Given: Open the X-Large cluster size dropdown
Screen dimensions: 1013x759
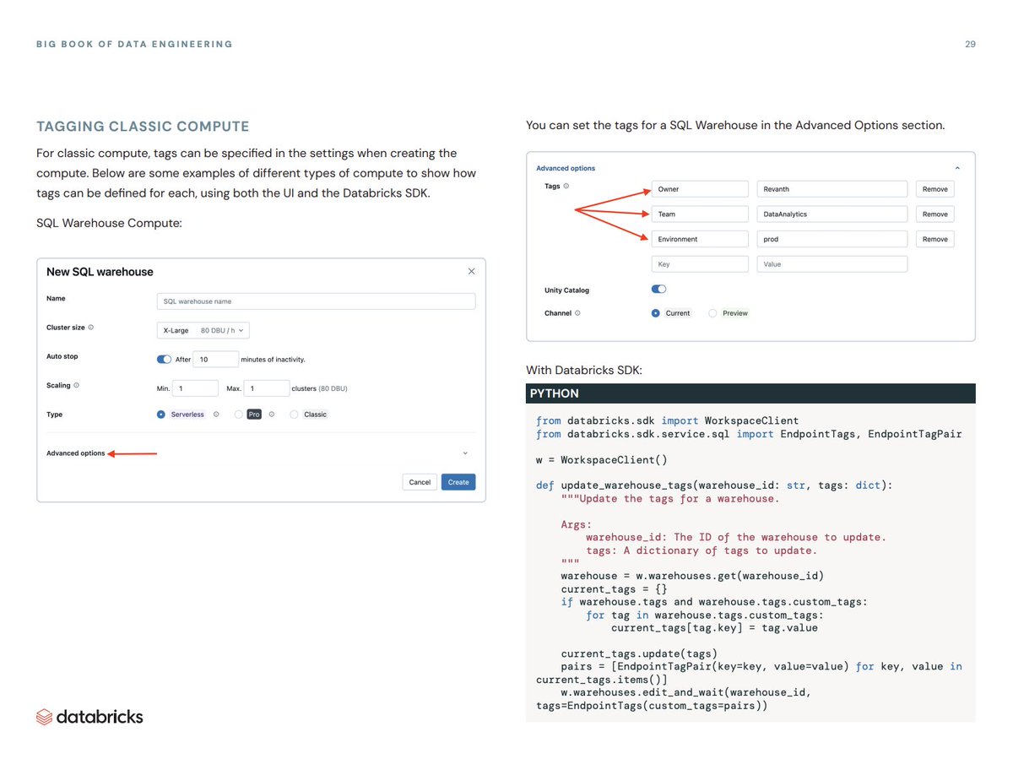Looking at the screenshot, I should (x=203, y=330).
